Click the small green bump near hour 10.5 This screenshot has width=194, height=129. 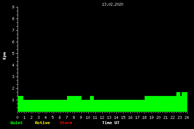point(92,98)
